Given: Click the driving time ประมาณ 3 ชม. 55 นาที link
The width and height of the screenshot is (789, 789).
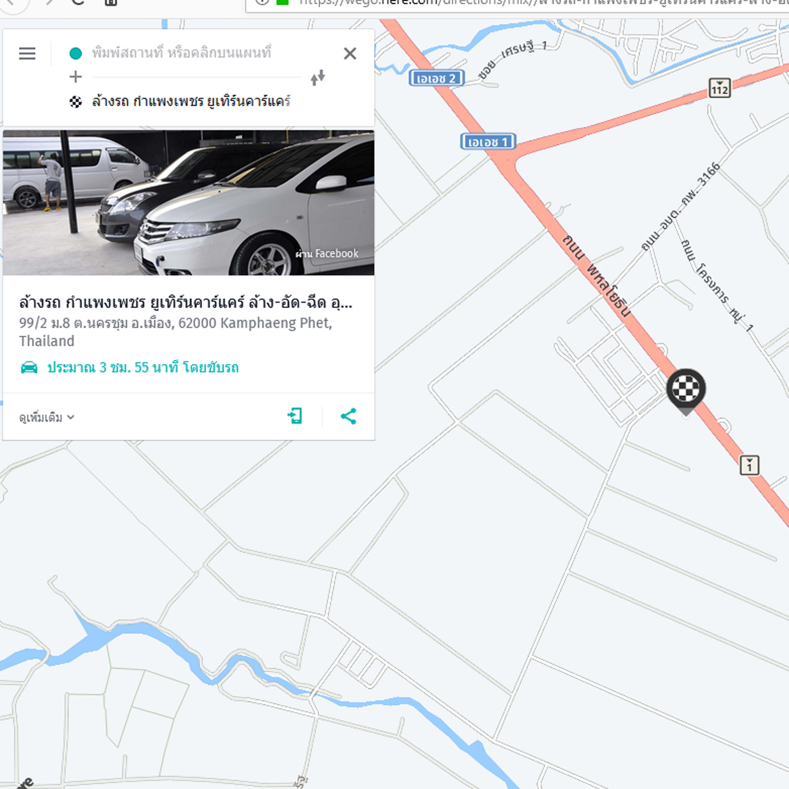Looking at the screenshot, I should coord(143,367).
